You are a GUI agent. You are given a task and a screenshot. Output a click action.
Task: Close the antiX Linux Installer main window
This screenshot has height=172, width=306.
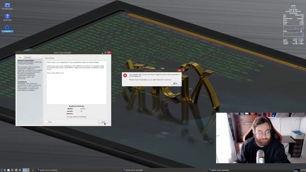click(x=109, y=53)
